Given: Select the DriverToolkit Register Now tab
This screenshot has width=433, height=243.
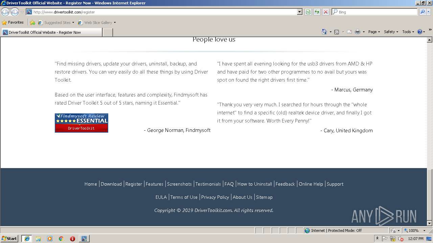Looking at the screenshot, I should click(x=51, y=32).
